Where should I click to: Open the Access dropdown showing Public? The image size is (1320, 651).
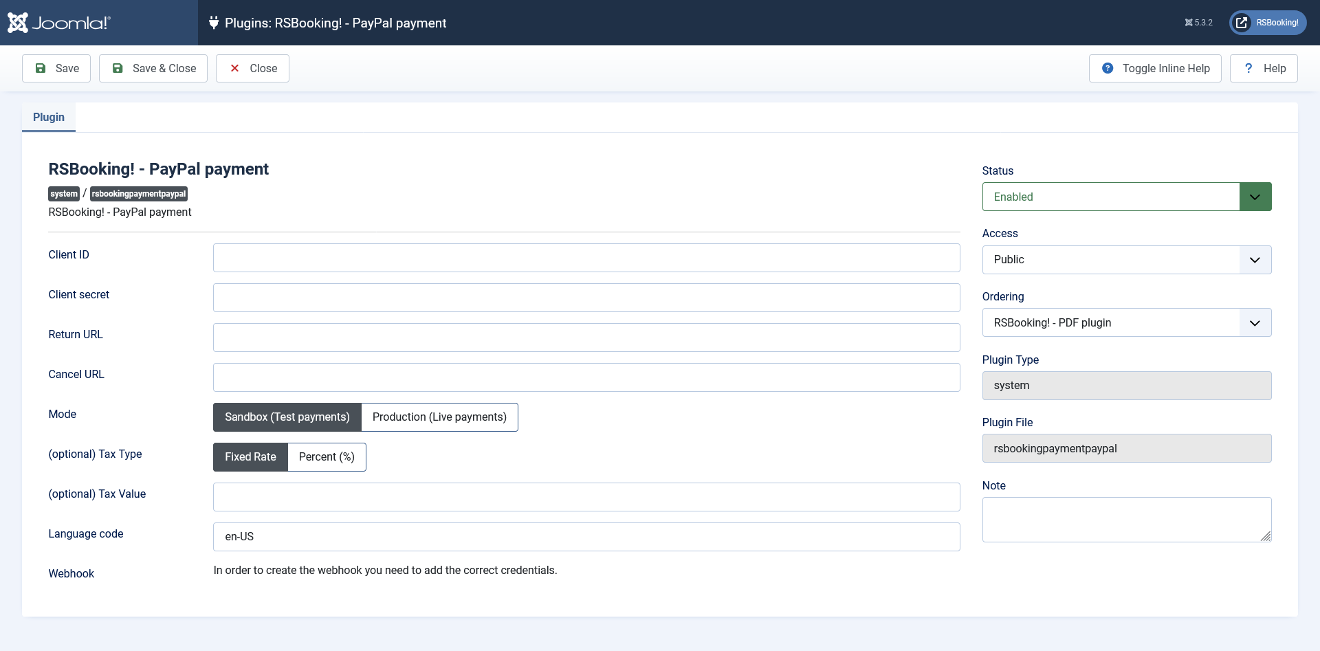(x=1127, y=260)
